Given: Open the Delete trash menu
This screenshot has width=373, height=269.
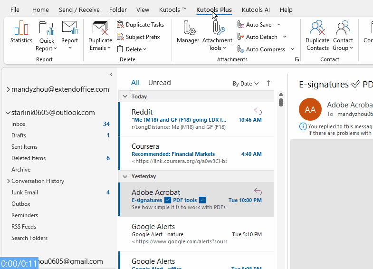Looking at the screenshot, I should pyautogui.click(x=131, y=49).
